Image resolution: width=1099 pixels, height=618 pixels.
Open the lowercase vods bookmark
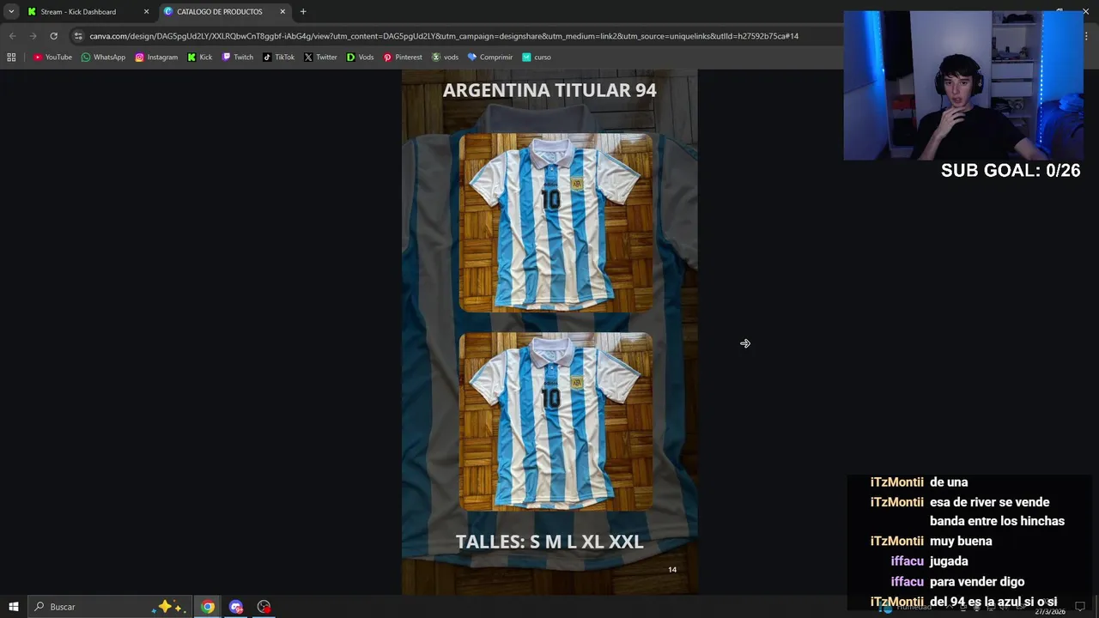445,58
